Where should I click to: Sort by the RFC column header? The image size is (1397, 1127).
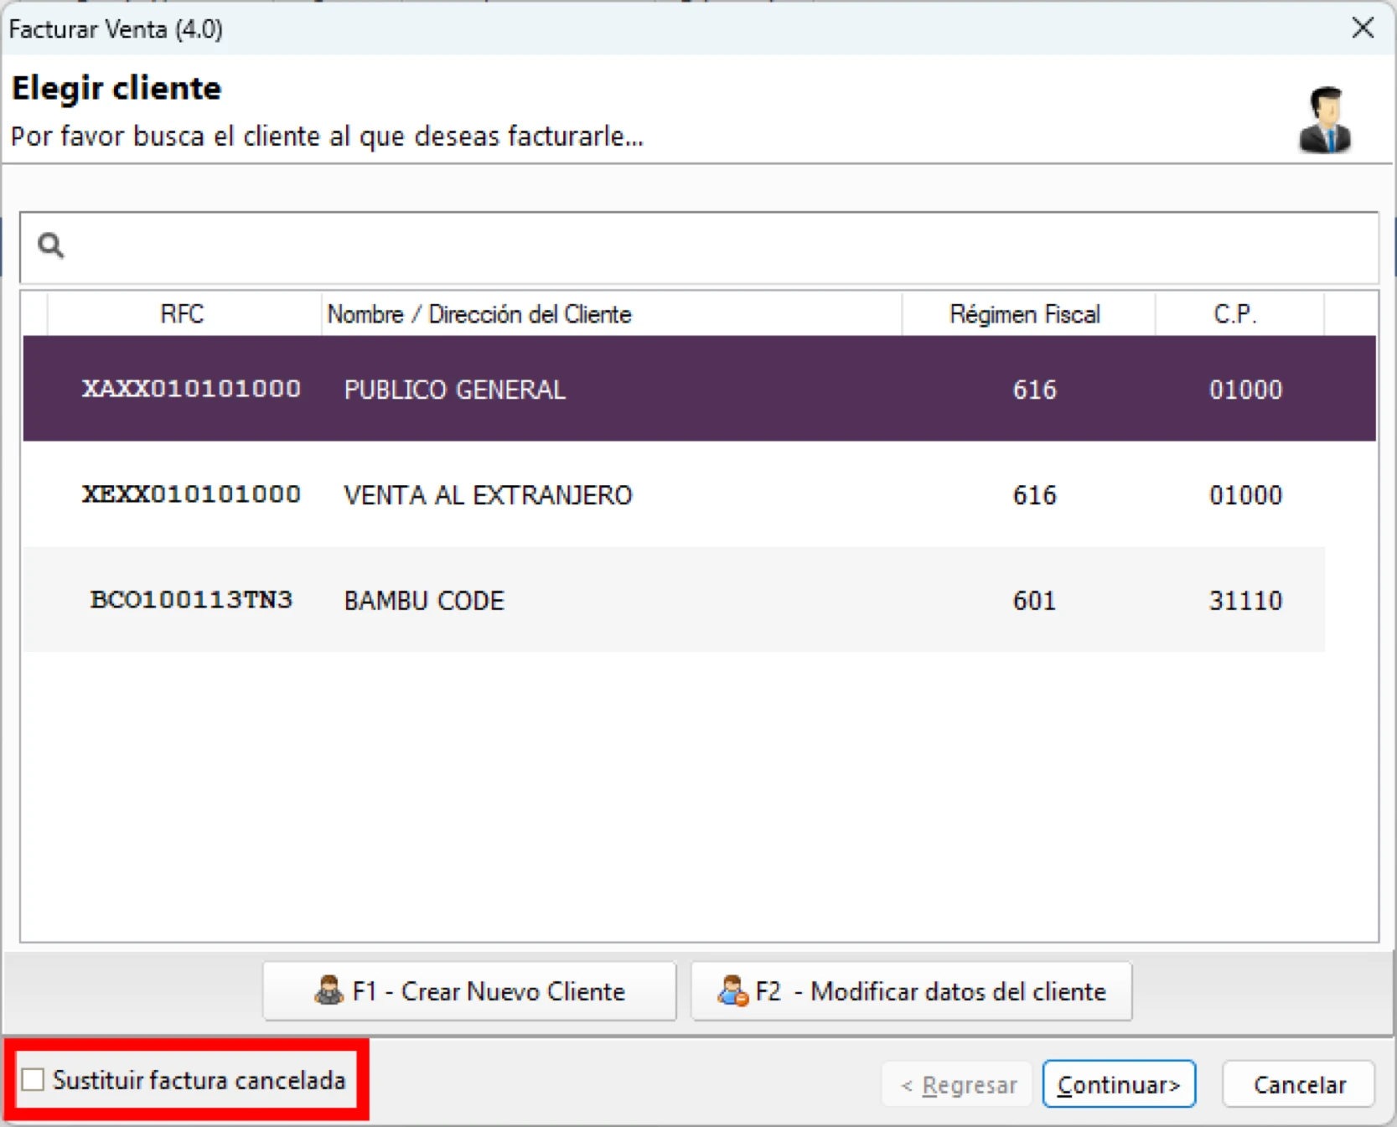coord(182,314)
